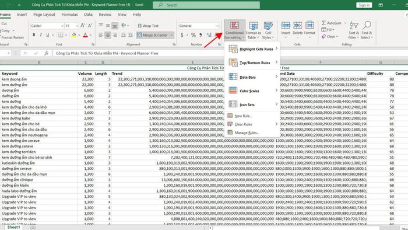This screenshot has height=230, width=408.
Task: Decrease font size icon
Action: pyautogui.click(x=90, y=26)
